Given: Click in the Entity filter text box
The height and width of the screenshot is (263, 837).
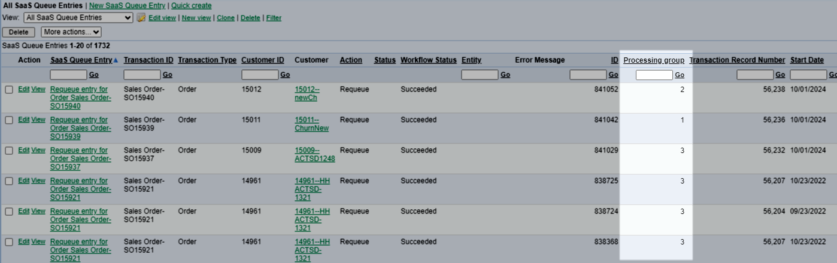Looking at the screenshot, I should coord(480,75).
